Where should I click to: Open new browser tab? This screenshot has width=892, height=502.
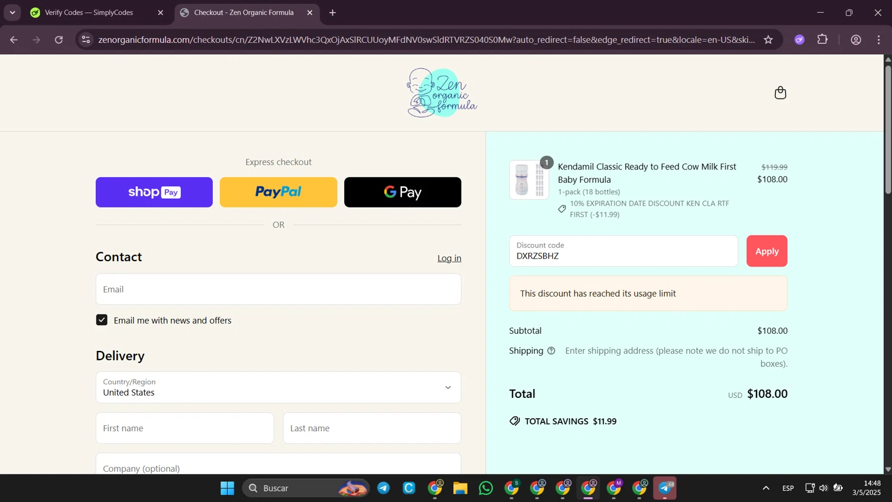tap(332, 12)
